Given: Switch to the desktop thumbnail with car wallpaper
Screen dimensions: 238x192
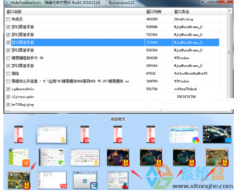Looking at the screenshot, I should point(217,134).
